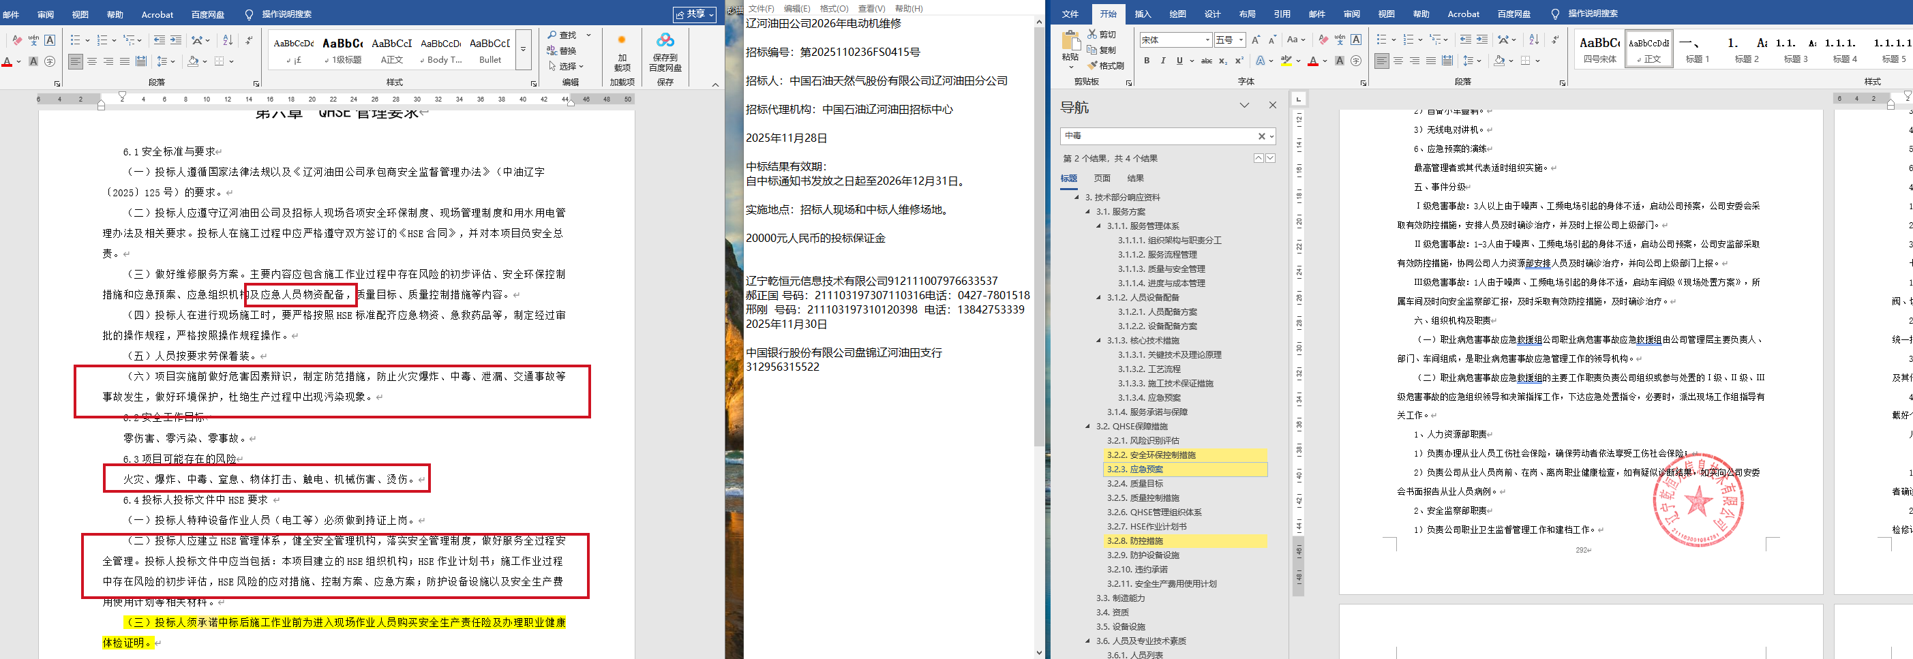This screenshot has width=1913, height=659.
Task: Go to previous search result in navigation
Action: (1259, 158)
